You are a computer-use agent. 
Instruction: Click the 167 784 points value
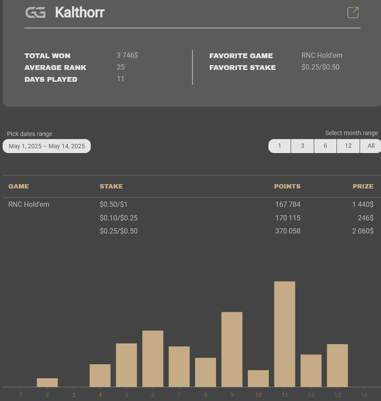(x=288, y=205)
